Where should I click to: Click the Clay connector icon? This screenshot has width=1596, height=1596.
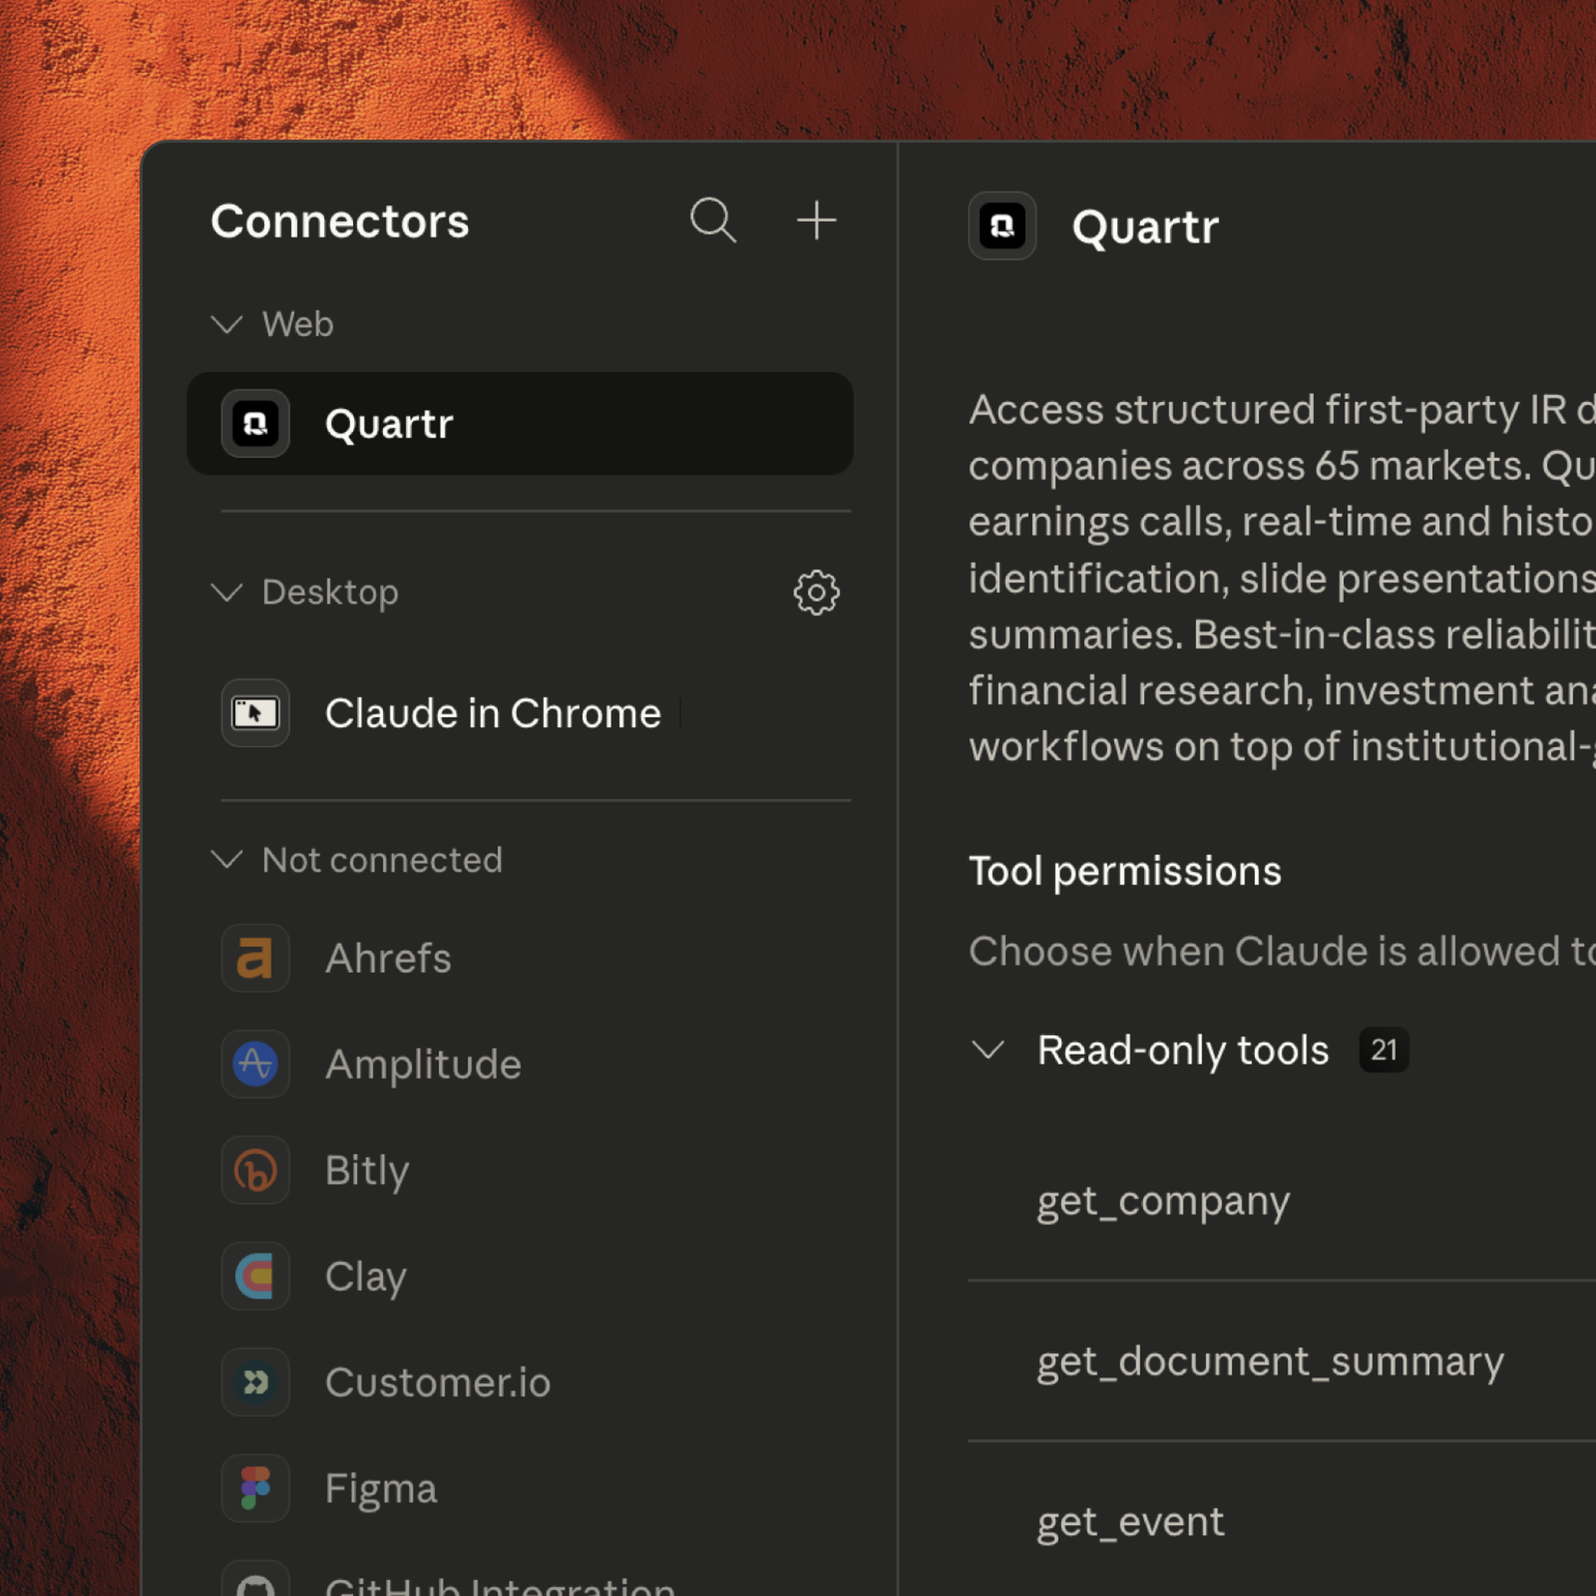click(255, 1276)
